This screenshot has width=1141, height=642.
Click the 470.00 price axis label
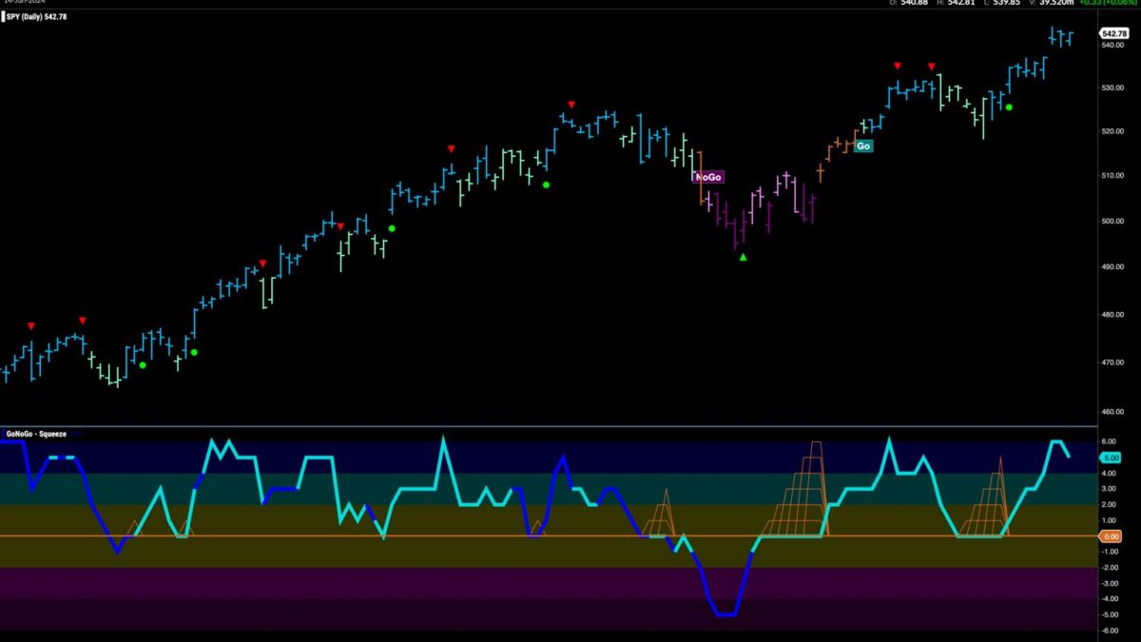(x=1114, y=362)
